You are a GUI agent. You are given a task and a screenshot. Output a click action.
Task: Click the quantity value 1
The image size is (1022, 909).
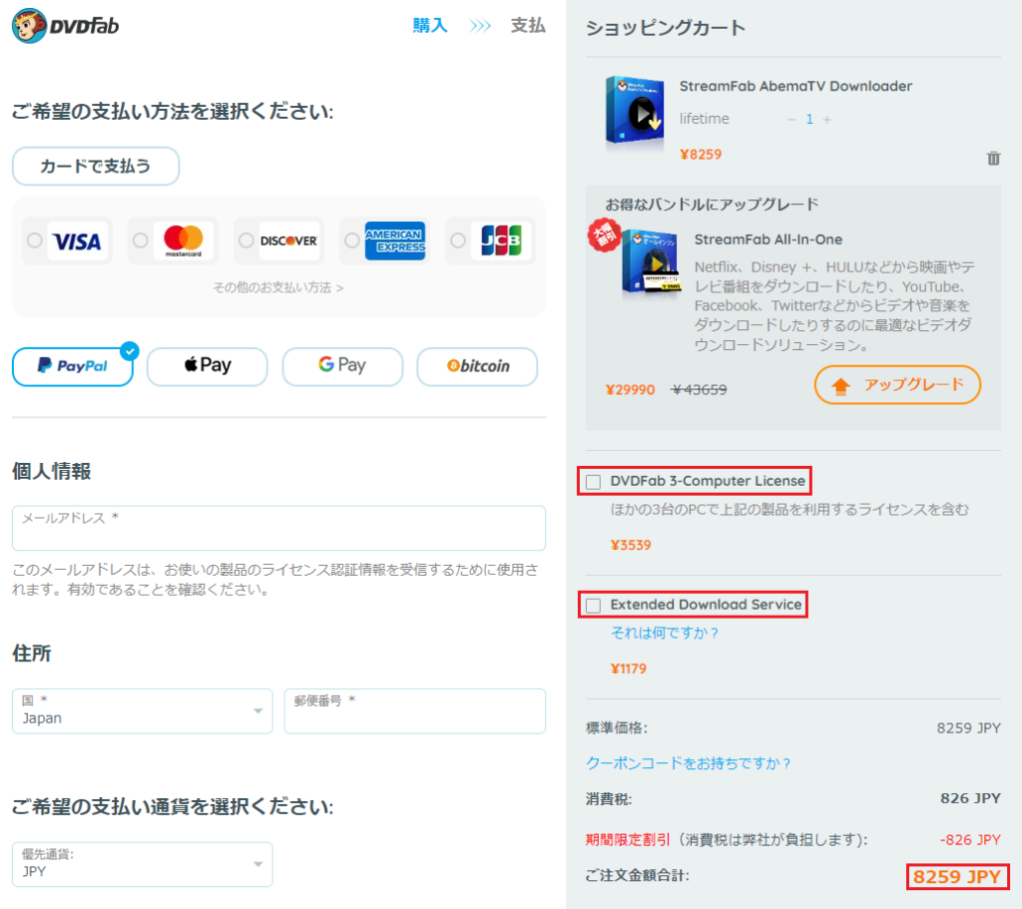(x=809, y=120)
